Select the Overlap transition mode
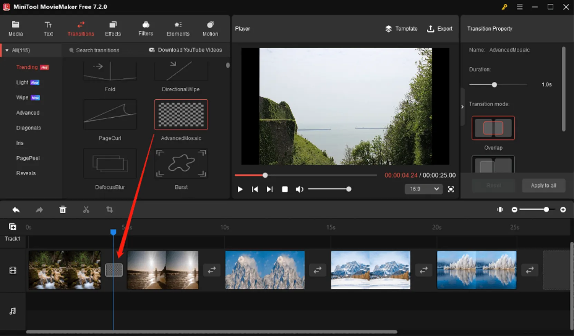The width and height of the screenshot is (574, 336). tap(493, 128)
